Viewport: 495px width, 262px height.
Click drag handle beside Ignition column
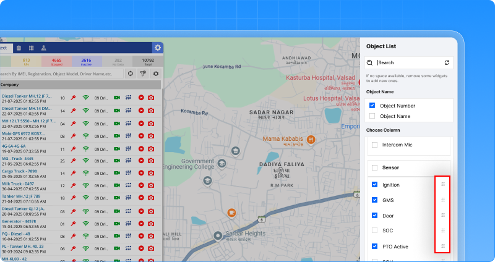(443, 185)
